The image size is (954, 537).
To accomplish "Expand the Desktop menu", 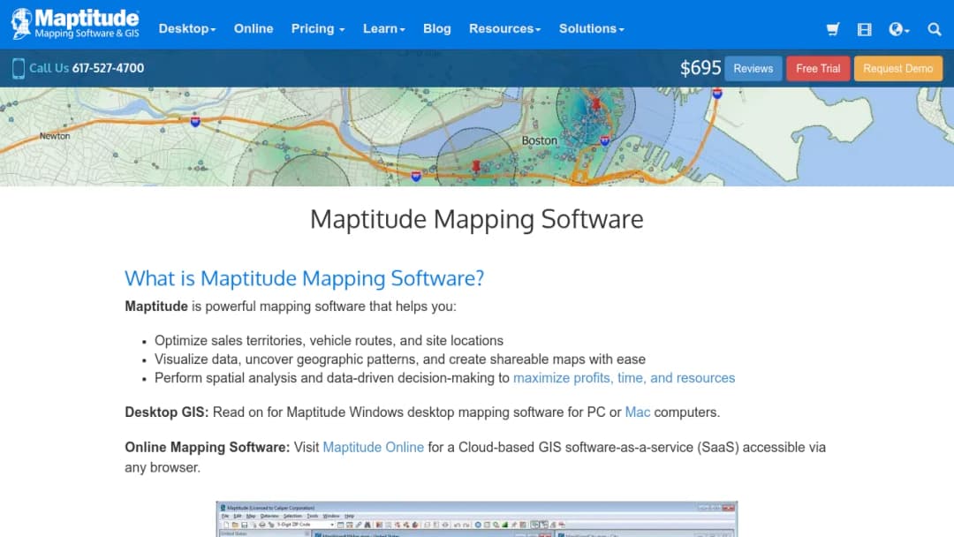I will (186, 28).
